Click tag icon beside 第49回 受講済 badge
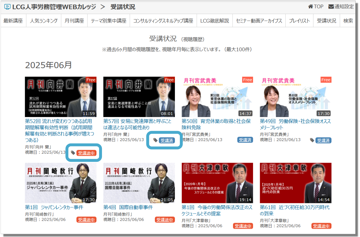The image size is (360, 237). click(312, 140)
